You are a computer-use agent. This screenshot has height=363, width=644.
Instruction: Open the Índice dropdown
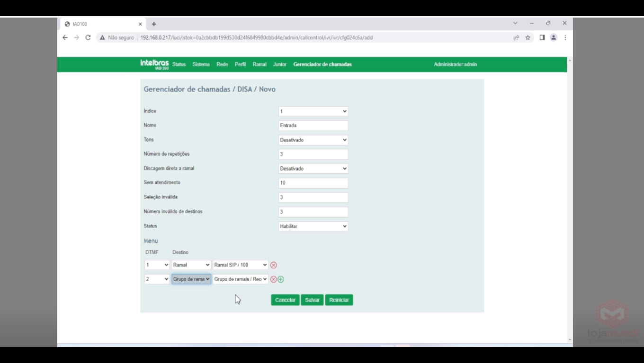point(313,112)
